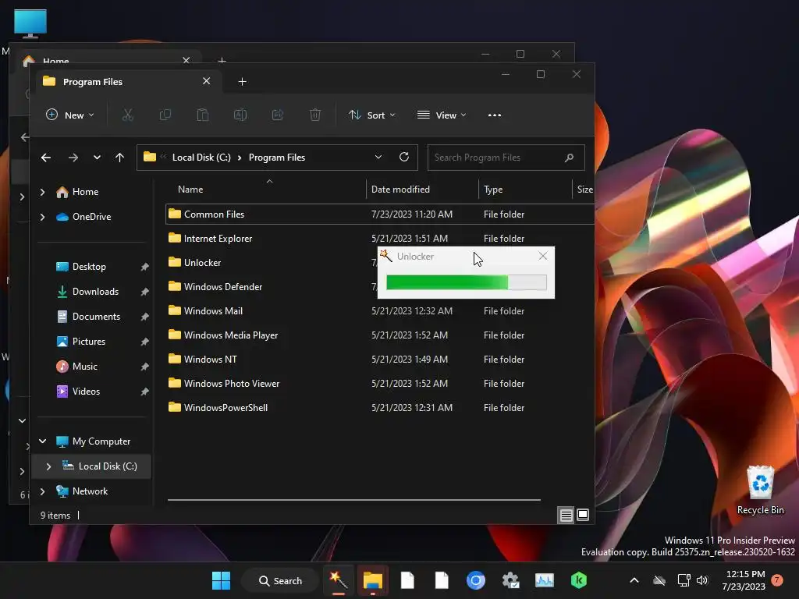Click the Share icon in toolbar

(278, 115)
